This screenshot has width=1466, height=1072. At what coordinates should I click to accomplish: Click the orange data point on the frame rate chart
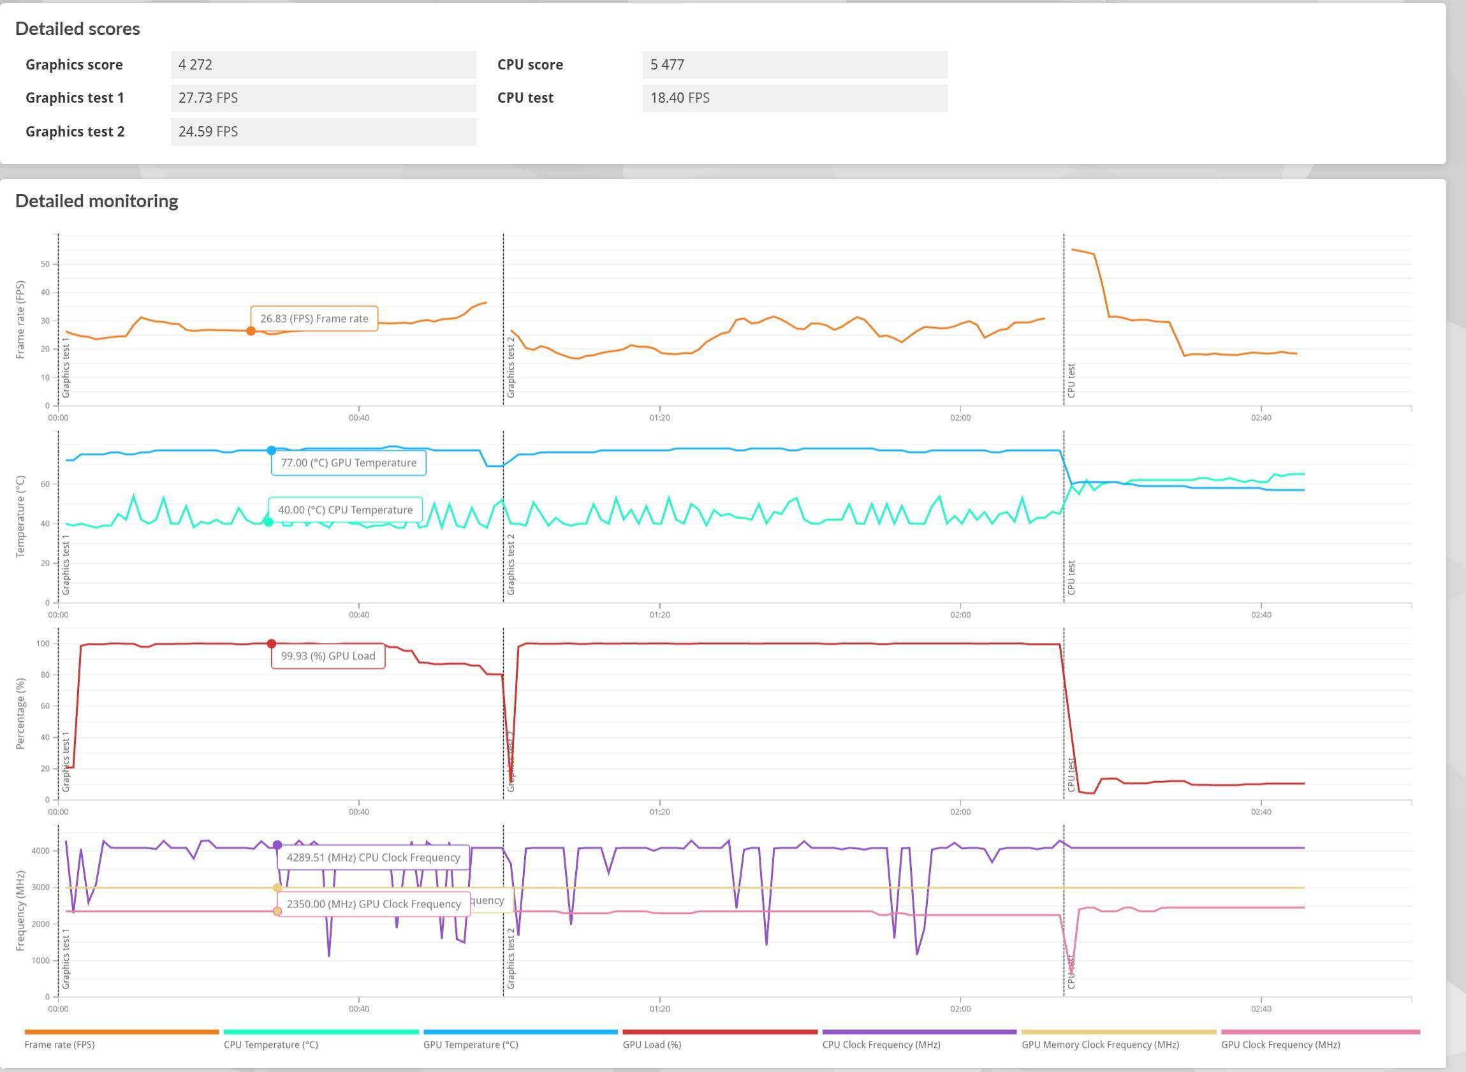click(x=251, y=331)
